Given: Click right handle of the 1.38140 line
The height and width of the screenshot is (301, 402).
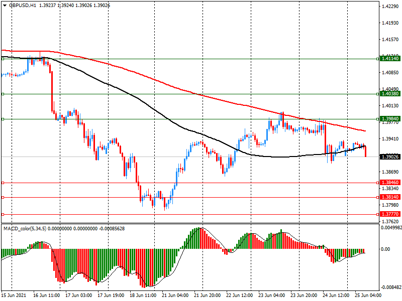Looking at the screenshot, I should point(378,198).
